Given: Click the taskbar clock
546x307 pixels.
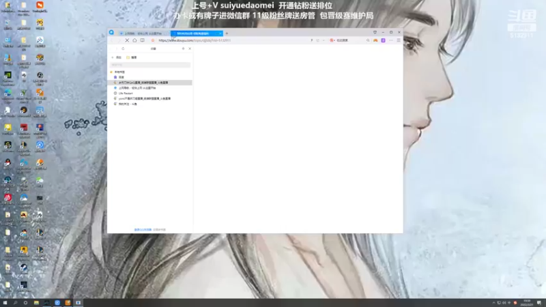Looking at the screenshot, I should (x=526, y=303).
